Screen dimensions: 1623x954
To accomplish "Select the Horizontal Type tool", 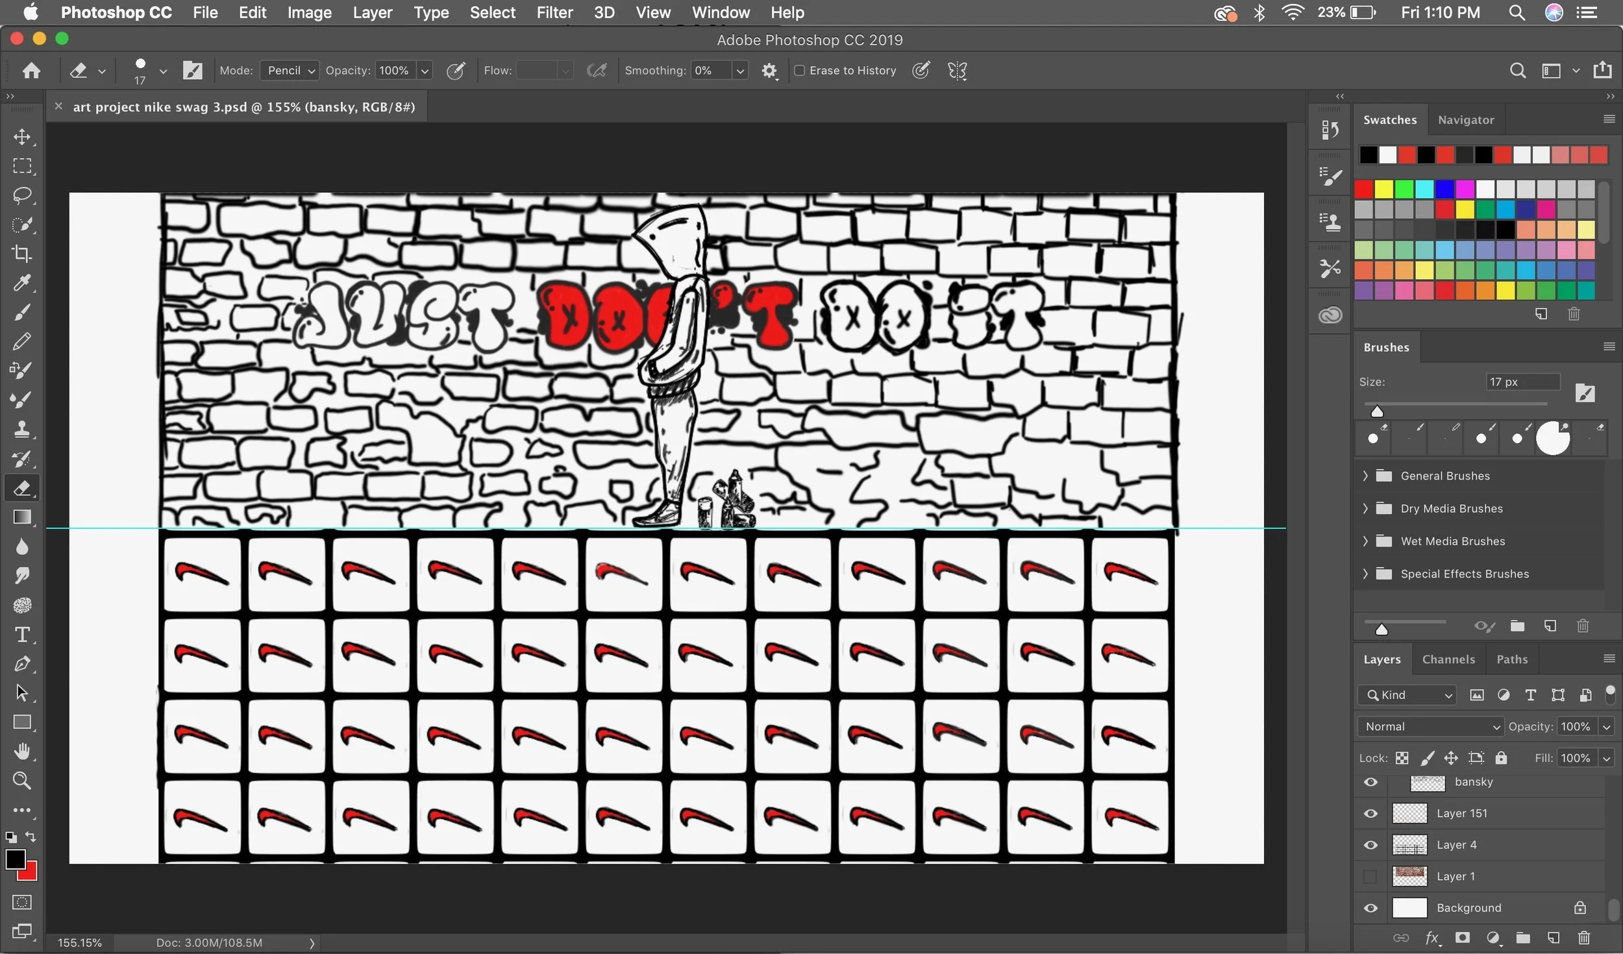I will click(x=22, y=634).
